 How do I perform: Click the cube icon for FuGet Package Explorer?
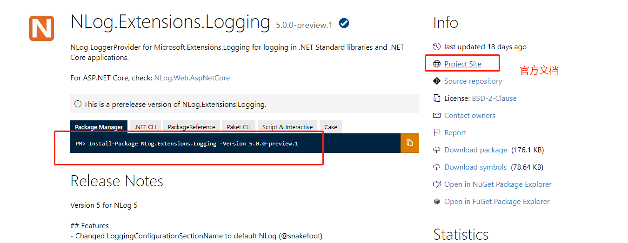point(436,202)
